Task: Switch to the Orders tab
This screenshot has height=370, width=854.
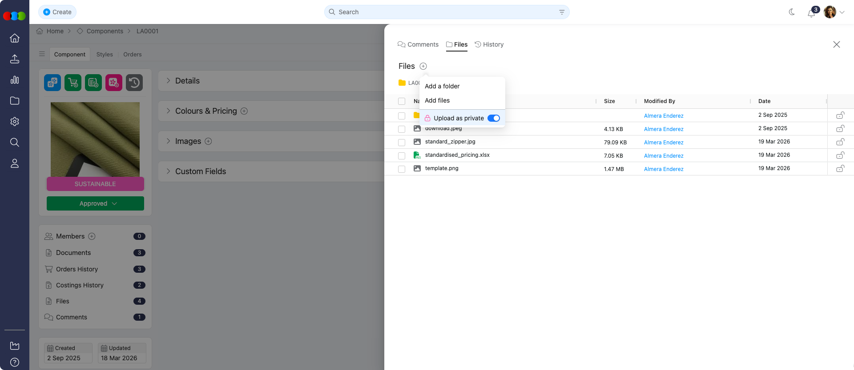Action: (x=133, y=54)
